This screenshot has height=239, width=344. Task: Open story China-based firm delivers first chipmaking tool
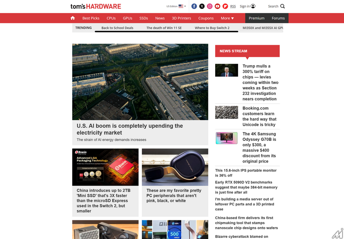(x=247, y=223)
